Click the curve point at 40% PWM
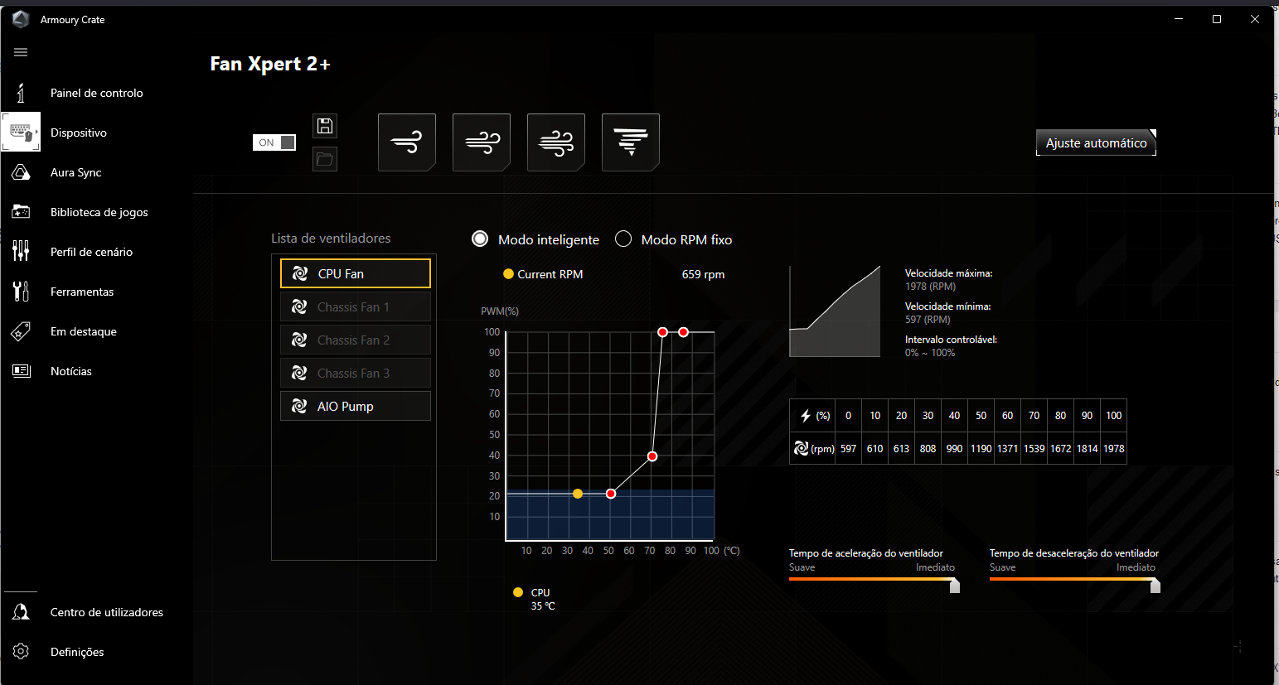 [652, 456]
